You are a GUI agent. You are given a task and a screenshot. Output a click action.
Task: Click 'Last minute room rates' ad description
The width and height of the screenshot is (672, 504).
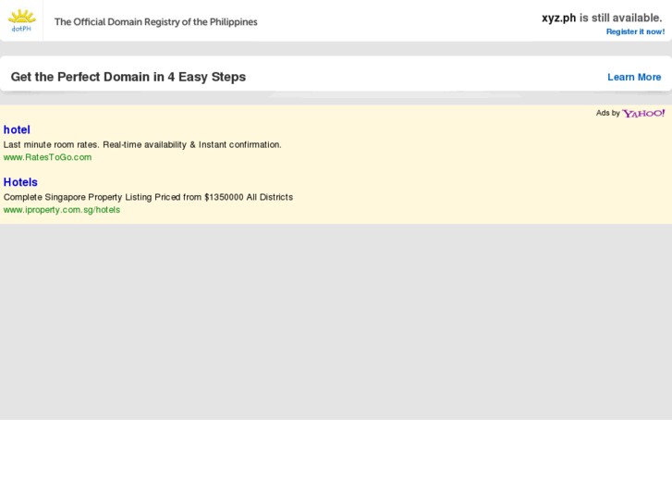point(142,144)
